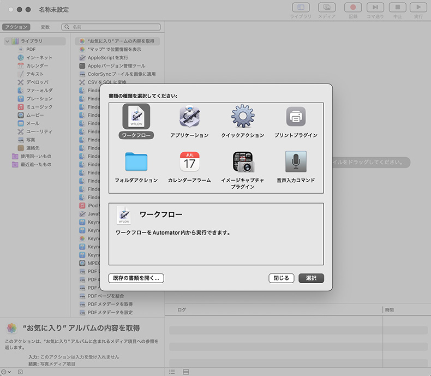The image size is (431, 376).
Task: Select PDFメタデータを取得 action
Action: pos(110,305)
